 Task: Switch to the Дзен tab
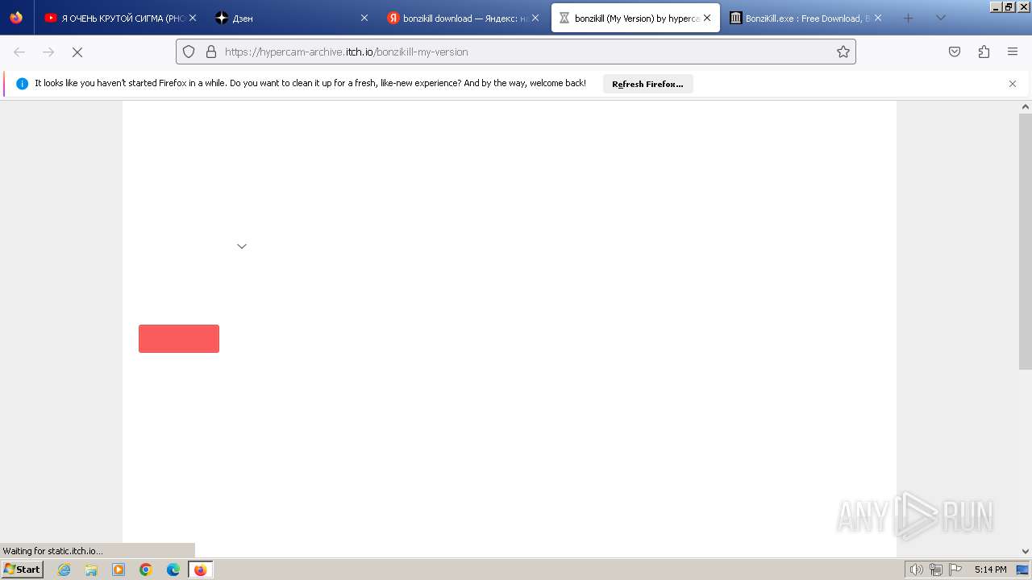(291, 18)
